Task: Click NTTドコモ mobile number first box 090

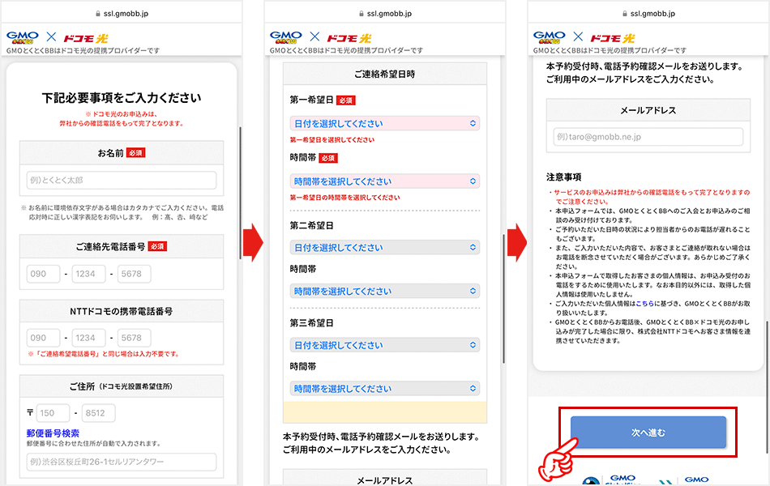Action: coord(43,338)
